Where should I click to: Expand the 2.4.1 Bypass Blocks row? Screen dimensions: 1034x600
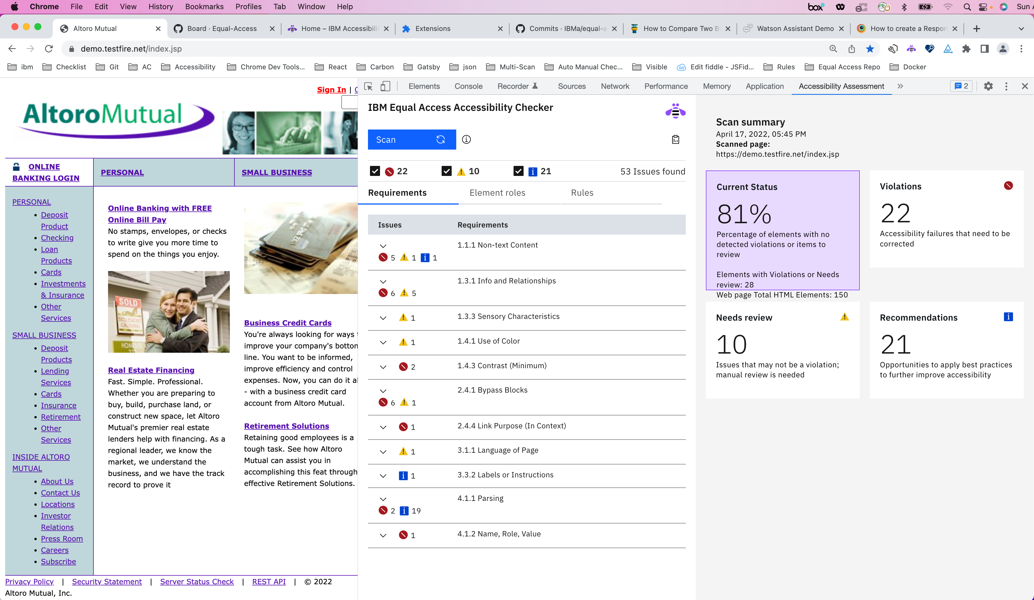point(383,391)
